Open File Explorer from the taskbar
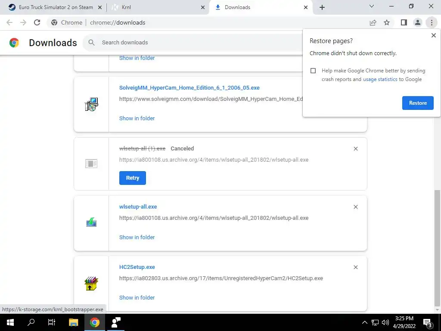Image resolution: width=441 pixels, height=331 pixels. pyautogui.click(x=73, y=322)
